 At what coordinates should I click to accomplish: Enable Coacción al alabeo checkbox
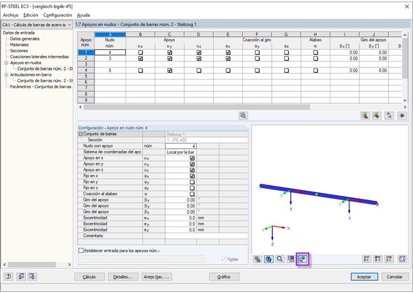[192, 194]
